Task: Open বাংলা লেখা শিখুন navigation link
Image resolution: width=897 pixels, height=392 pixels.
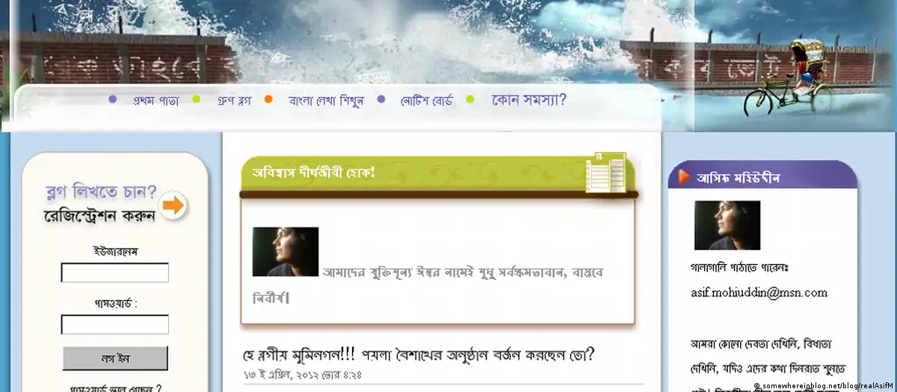Action: click(326, 101)
